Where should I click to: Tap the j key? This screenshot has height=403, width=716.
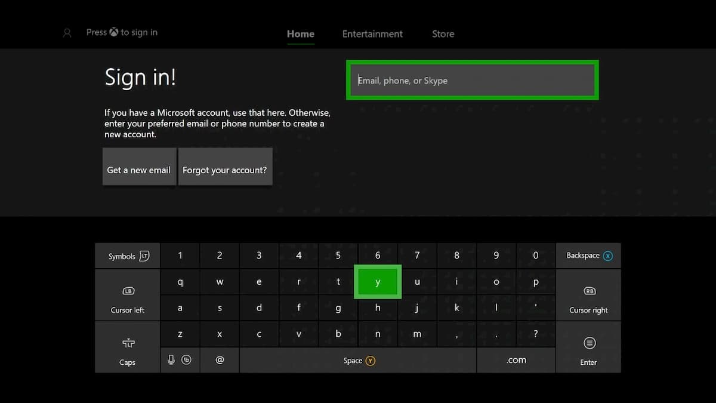pyautogui.click(x=417, y=308)
